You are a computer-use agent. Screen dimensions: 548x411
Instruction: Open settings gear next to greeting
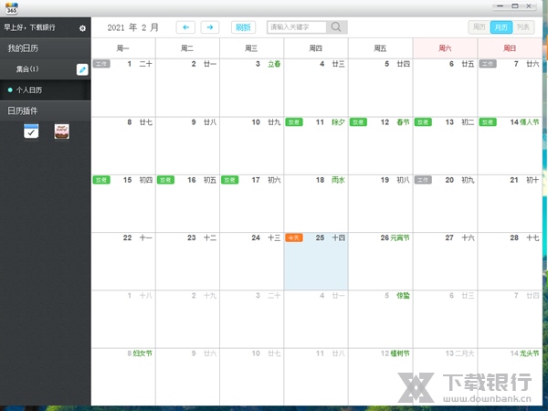click(82, 28)
